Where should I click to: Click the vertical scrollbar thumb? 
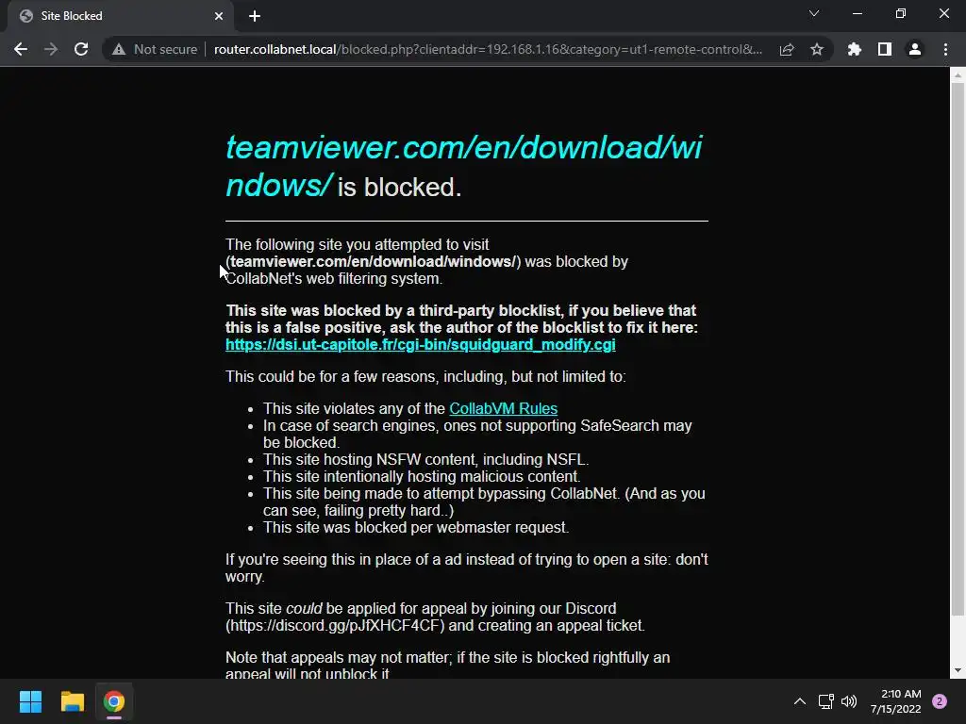958,348
